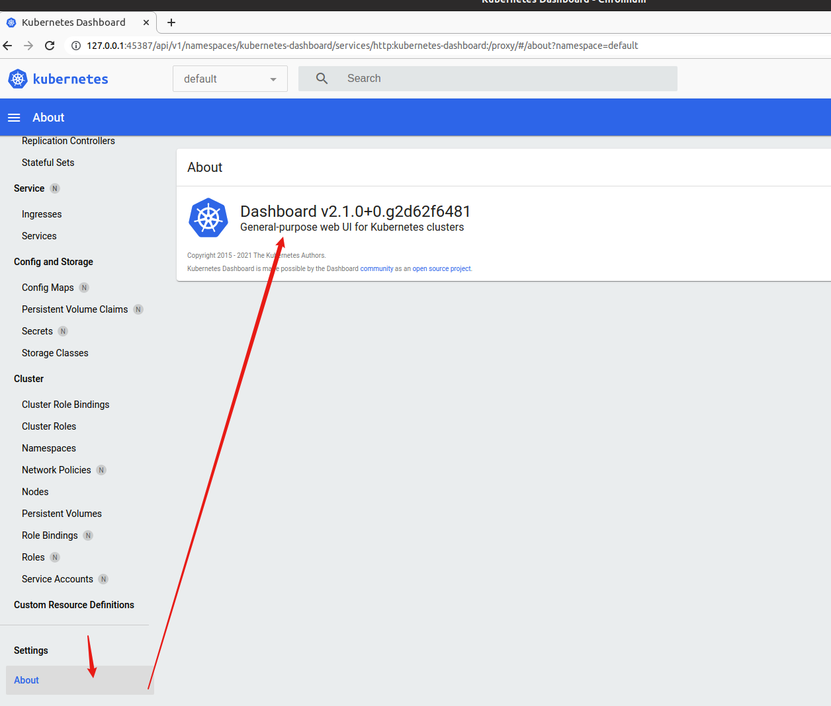Click namespaced badge next to Config Maps
The width and height of the screenshot is (831, 706).
pyautogui.click(x=84, y=288)
